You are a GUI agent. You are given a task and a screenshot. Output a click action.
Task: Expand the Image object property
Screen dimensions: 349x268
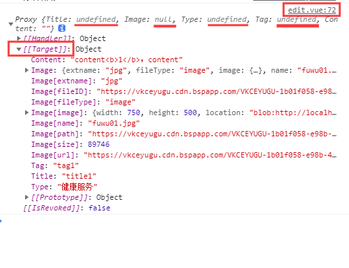26,70
